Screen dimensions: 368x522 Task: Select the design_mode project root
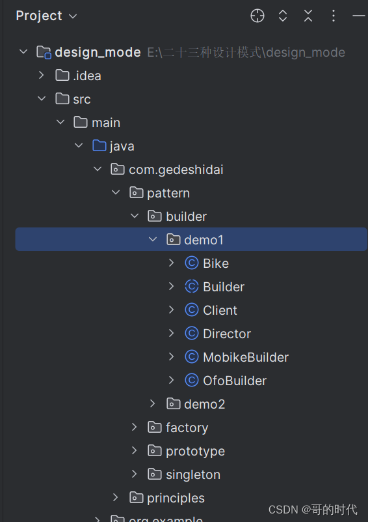[x=98, y=52]
